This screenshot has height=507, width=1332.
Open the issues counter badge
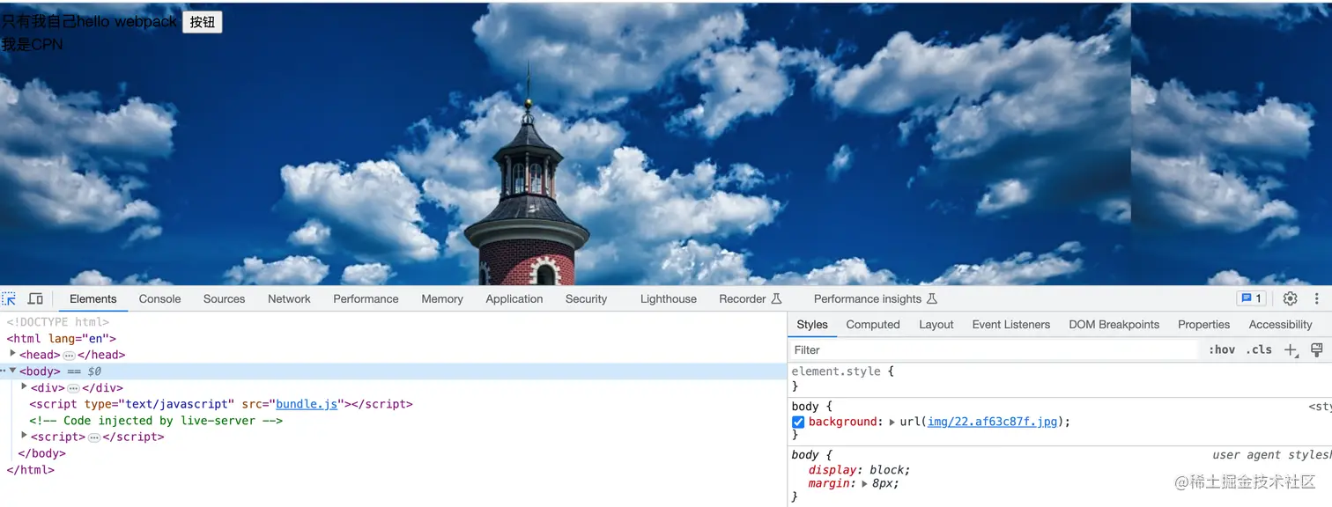(1251, 299)
